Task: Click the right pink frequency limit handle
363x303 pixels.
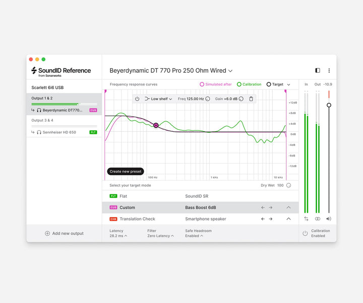Action: point(286,91)
